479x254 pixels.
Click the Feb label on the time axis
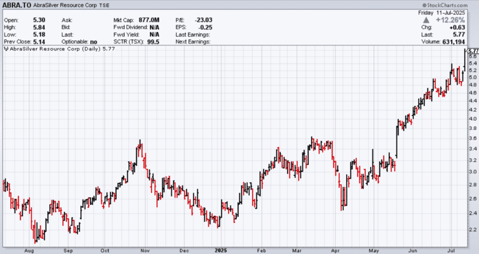click(262, 250)
